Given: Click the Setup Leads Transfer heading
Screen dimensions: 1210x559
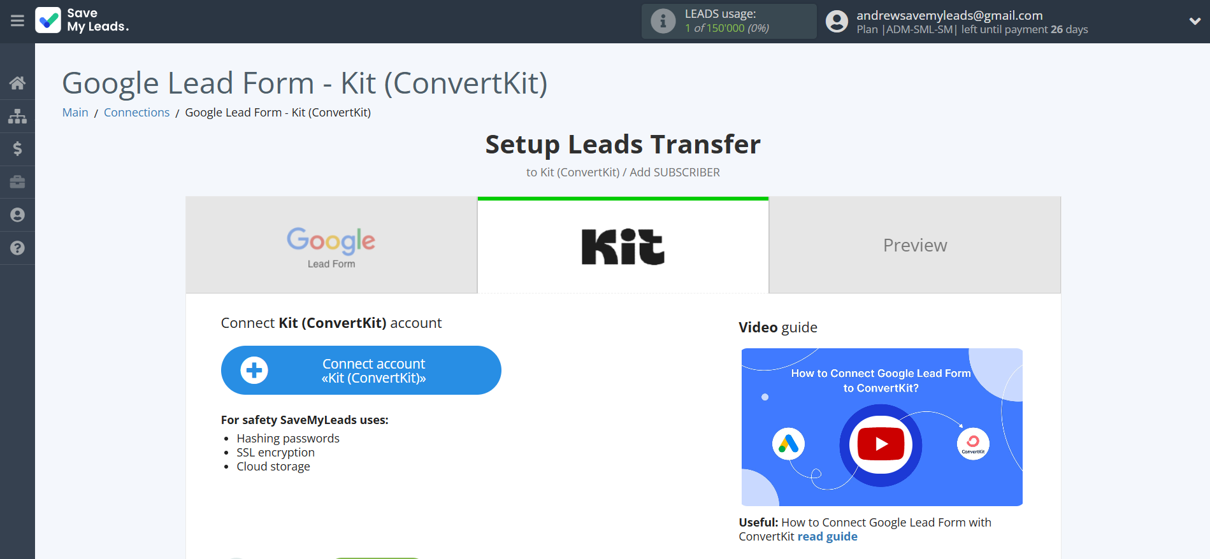Looking at the screenshot, I should 623,145.
